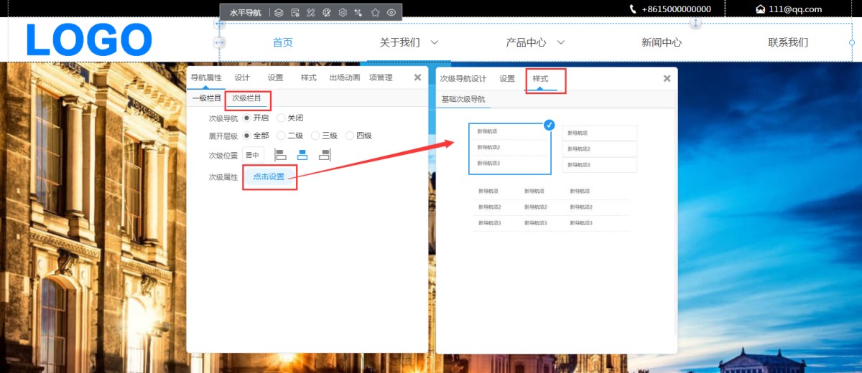Click the magic wand animation icon
862x373 pixels.
click(358, 12)
